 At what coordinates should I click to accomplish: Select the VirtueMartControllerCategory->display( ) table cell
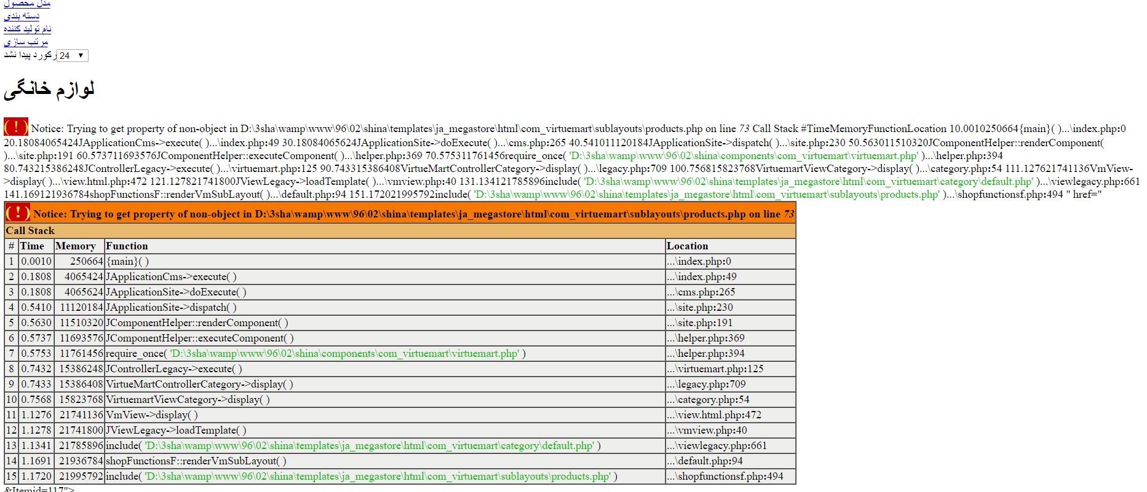coord(385,384)
